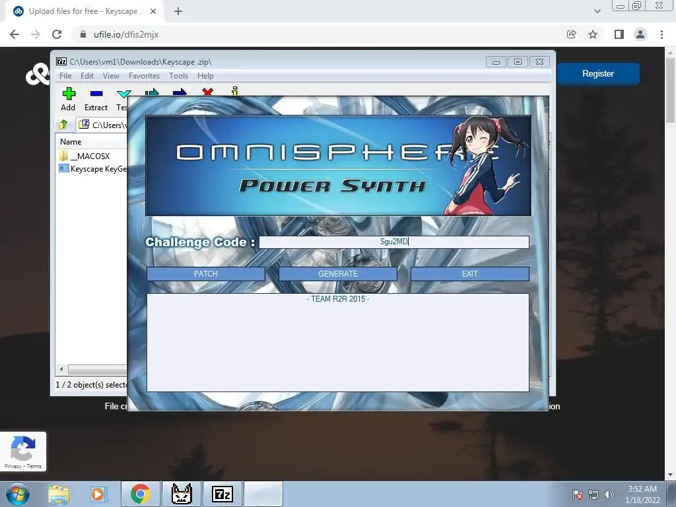Image resolution: width=676 pixels, height=507 pixels.
Task: Click into the Challenge Code field
Action: coord(393,242)
